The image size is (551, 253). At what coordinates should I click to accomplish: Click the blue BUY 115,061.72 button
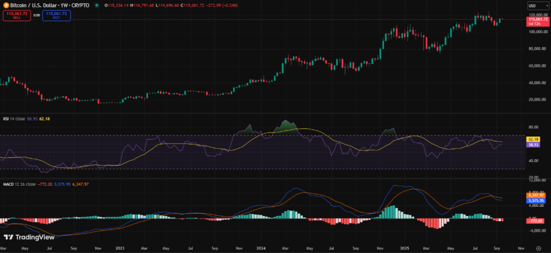coord(56,16)
